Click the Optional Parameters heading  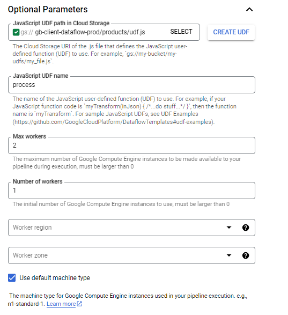[x=48, y=10]
